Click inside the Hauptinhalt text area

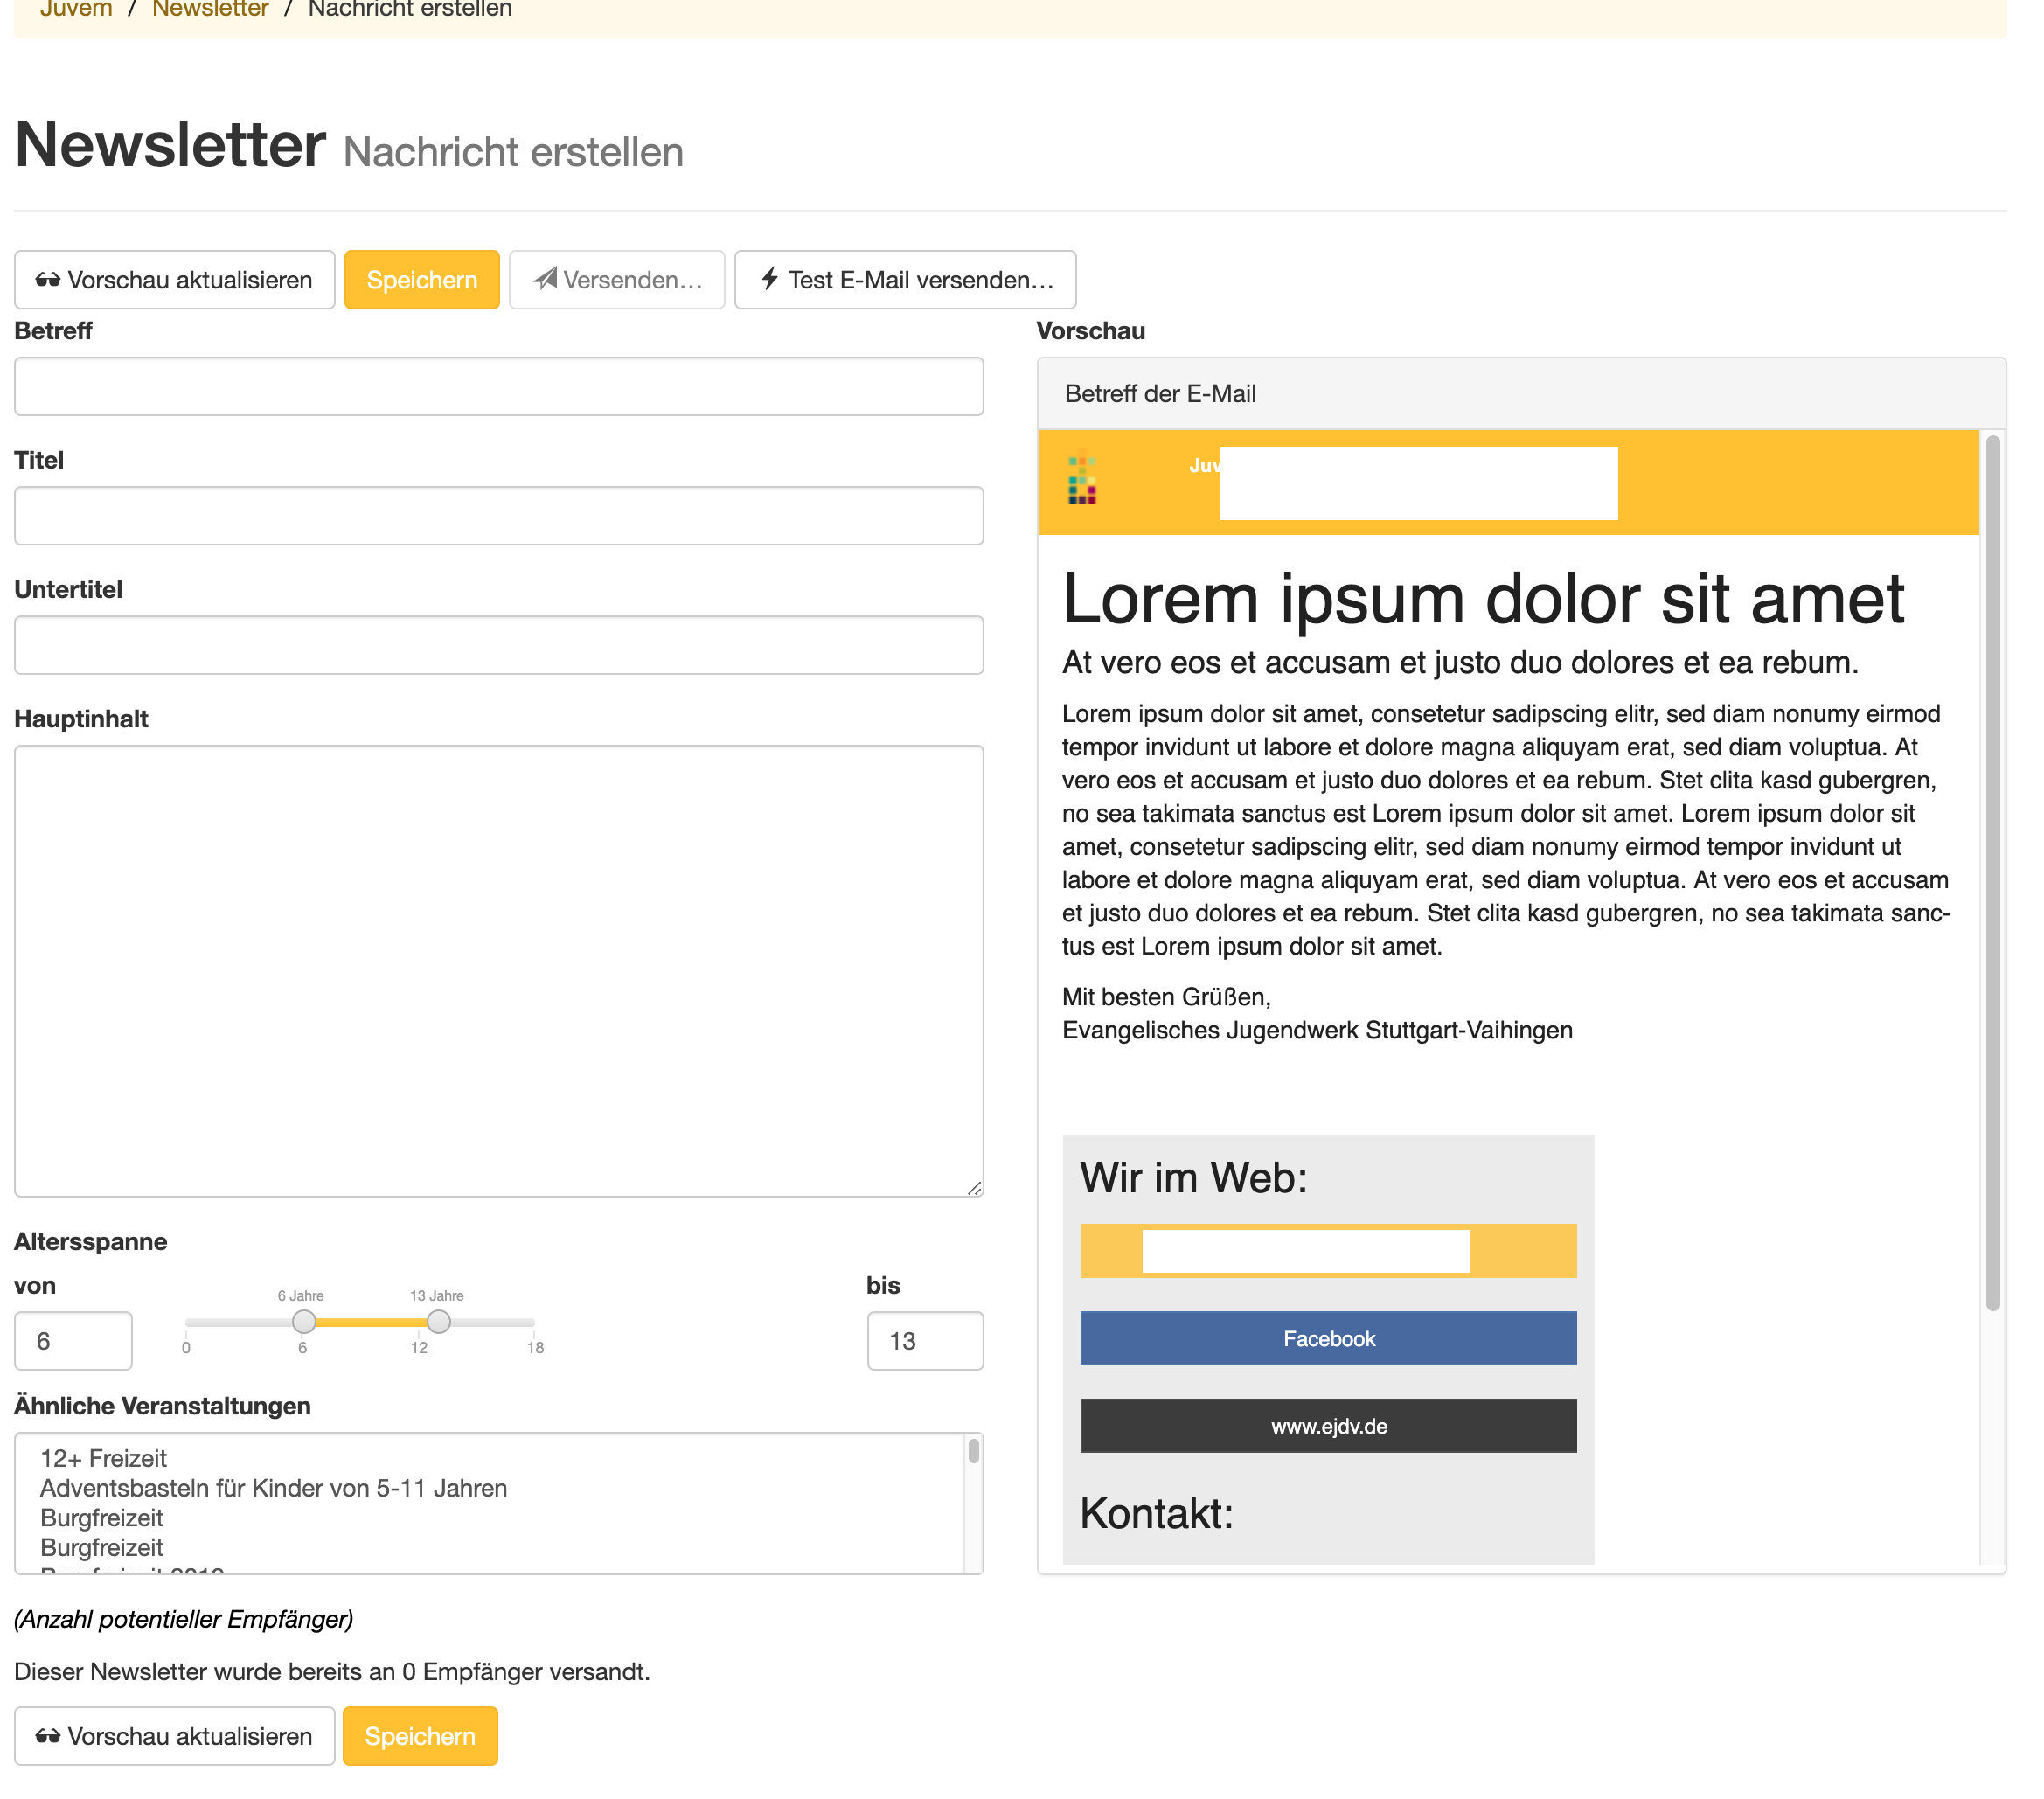[x=499, y=970]
